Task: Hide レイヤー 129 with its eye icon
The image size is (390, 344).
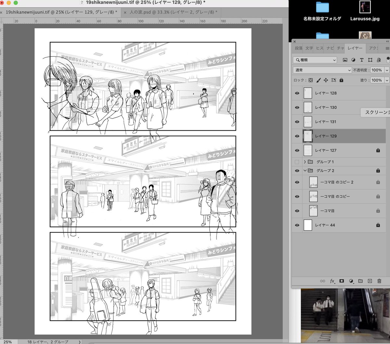Action: [297, 136]
